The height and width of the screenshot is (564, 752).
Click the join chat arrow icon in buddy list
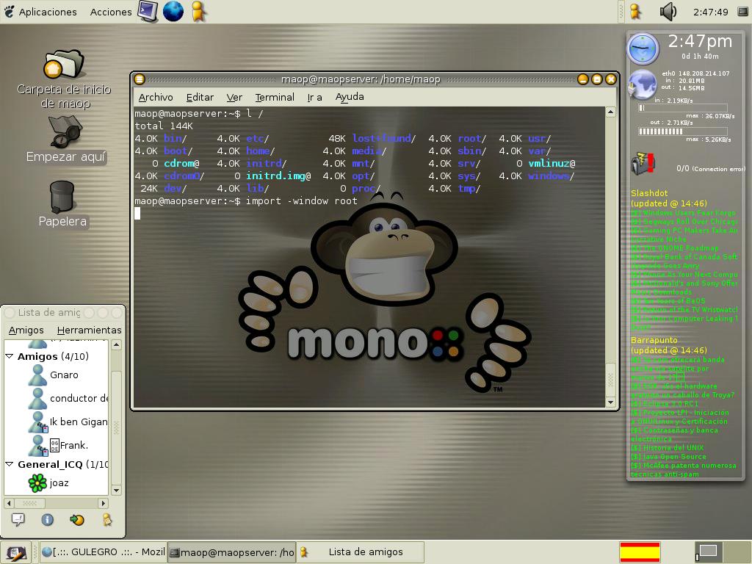coord(76,519)
